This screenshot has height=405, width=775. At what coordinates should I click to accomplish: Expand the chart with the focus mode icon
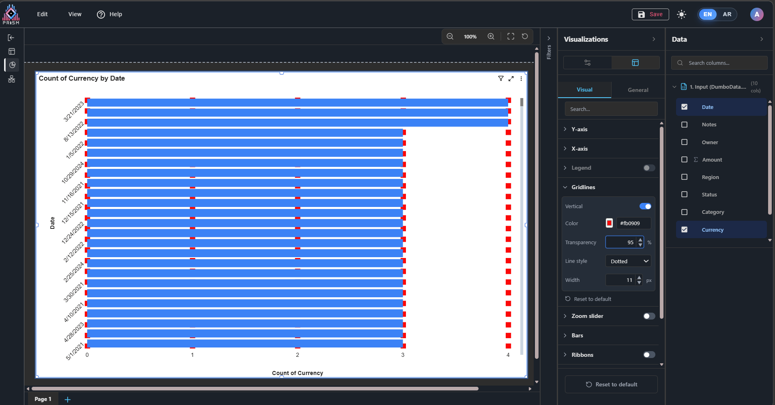(x=511, y=79)
